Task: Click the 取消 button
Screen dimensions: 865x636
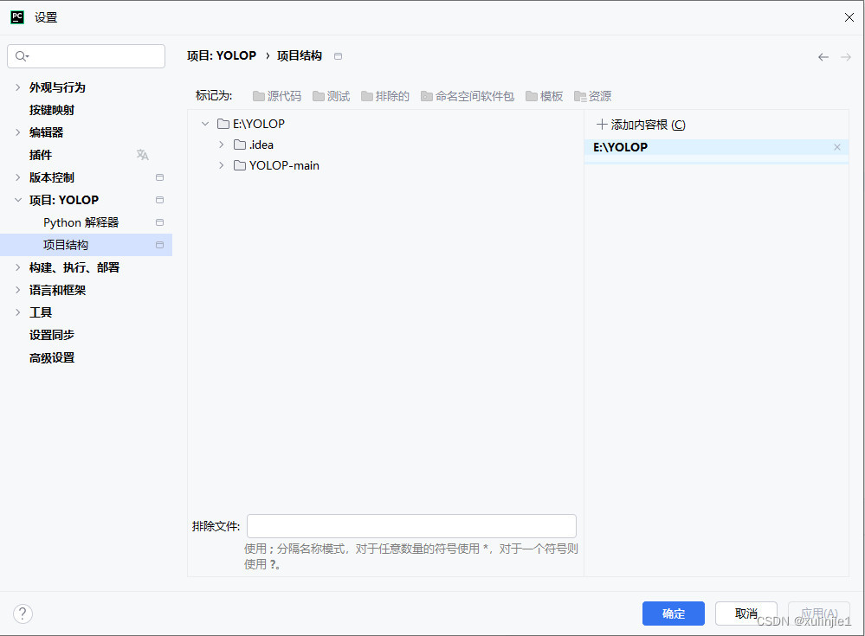Action: click(x=746, y=614)
